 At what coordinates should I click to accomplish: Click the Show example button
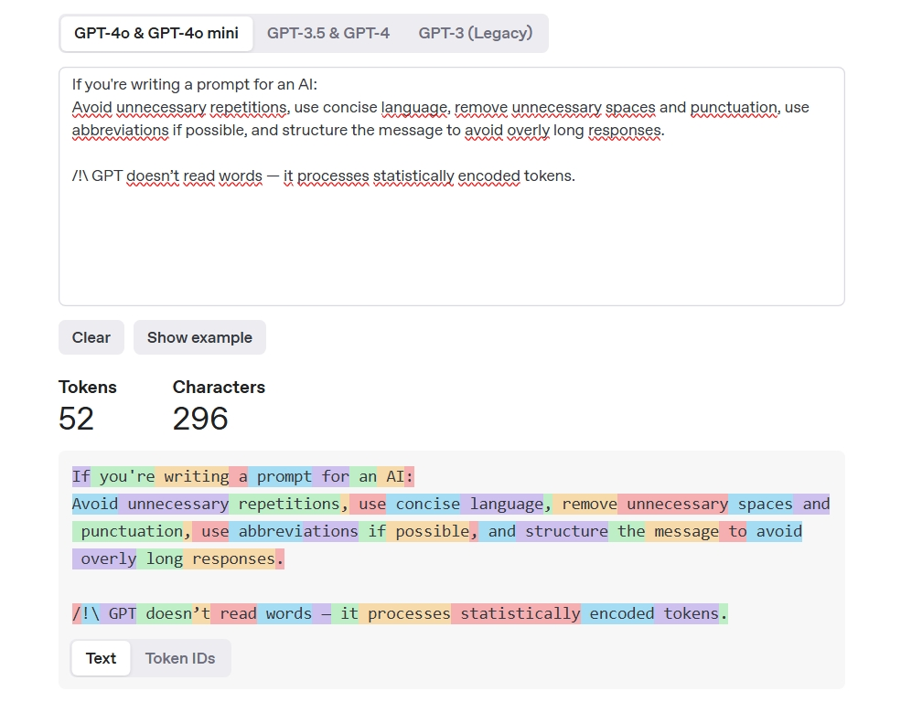(199, 337)
